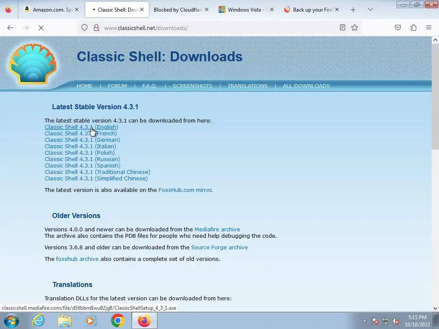
Task: Close the Classic Shell tab
Action: 142,9
